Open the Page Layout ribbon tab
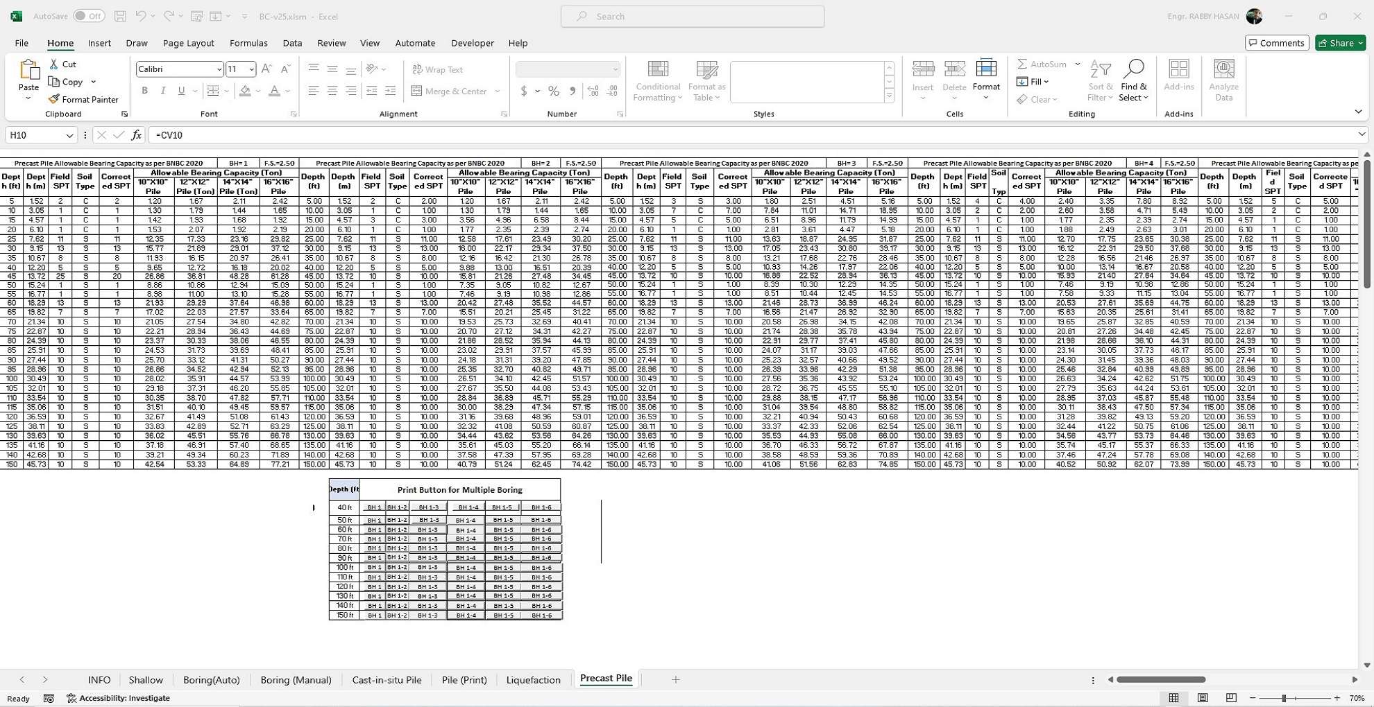The height and width of the screenshot is (707, 1374). pos(188,43)
